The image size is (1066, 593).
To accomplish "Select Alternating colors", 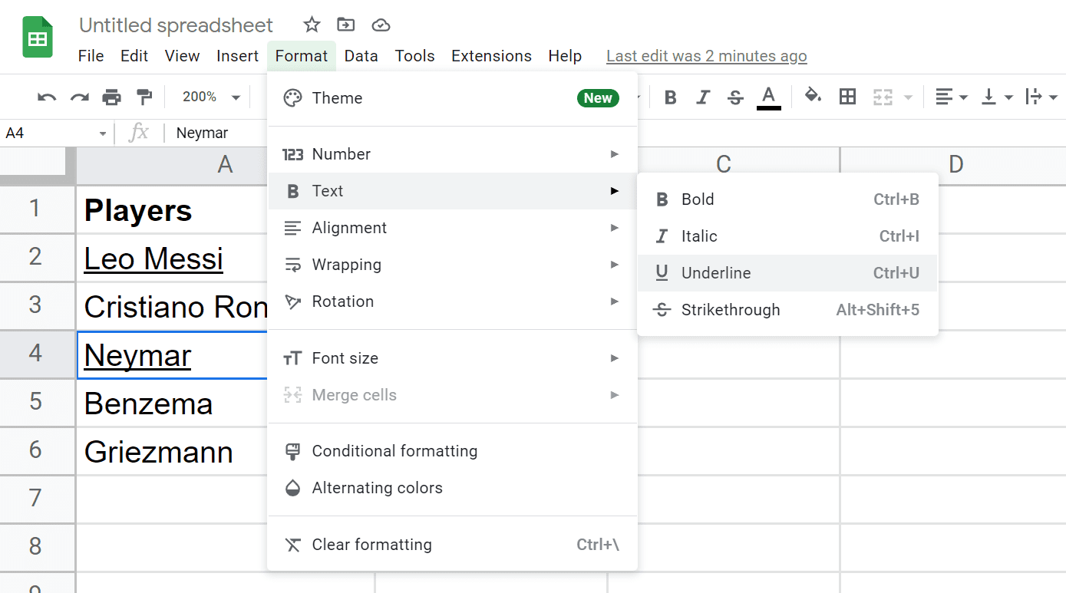I will (x=452, y=488).
